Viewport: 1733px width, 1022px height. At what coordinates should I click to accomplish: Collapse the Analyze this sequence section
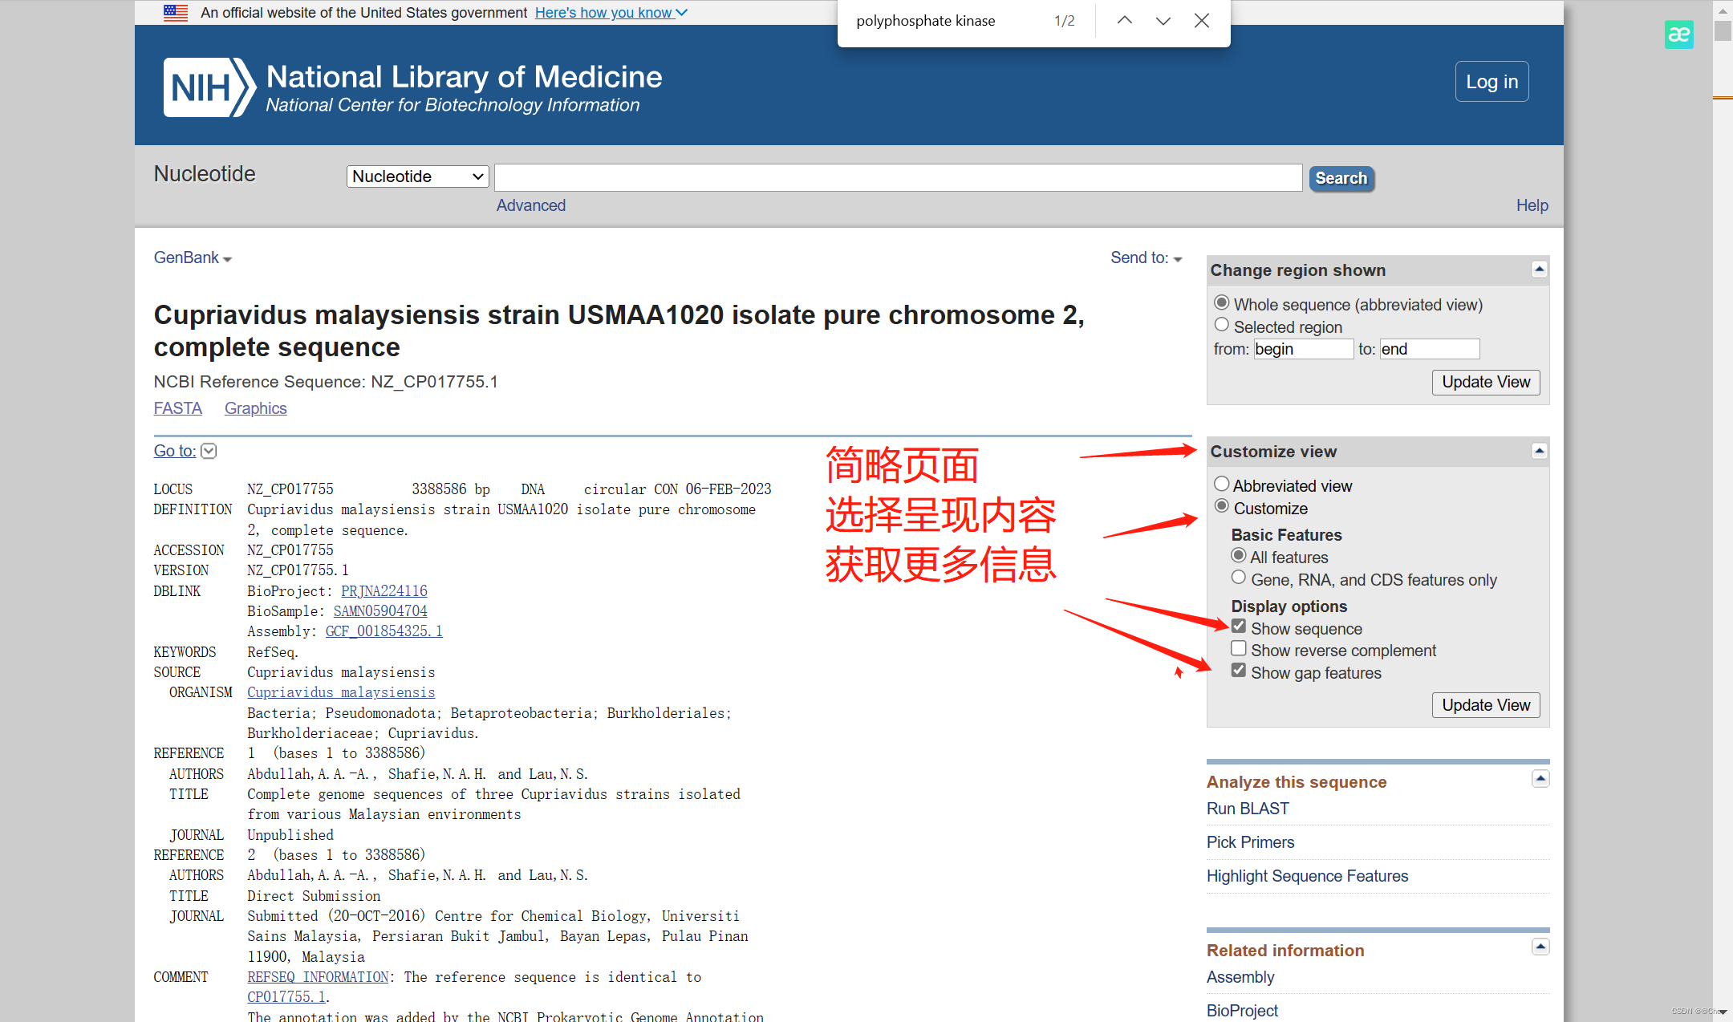point(1540,779)
